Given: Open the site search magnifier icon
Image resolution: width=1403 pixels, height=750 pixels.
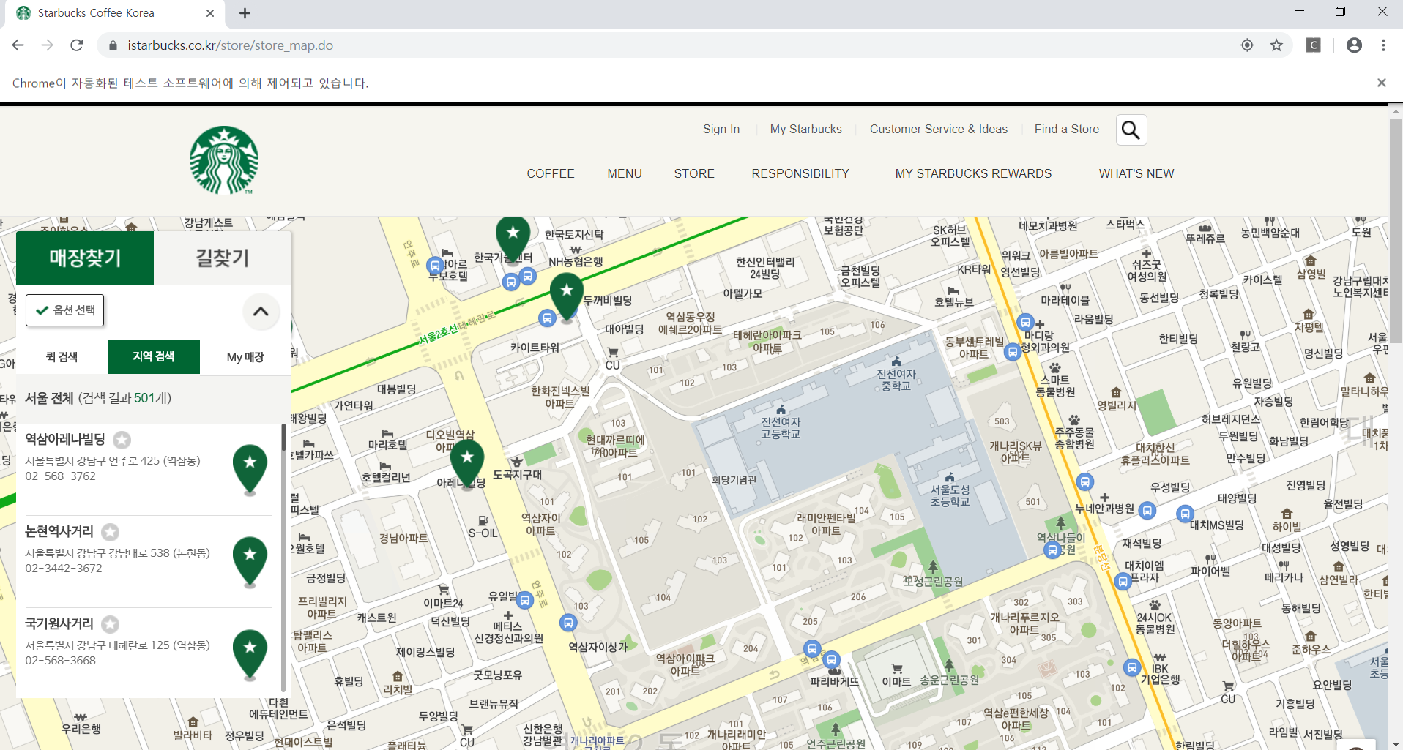Looking at the screenshot, I should point(1131,130).
